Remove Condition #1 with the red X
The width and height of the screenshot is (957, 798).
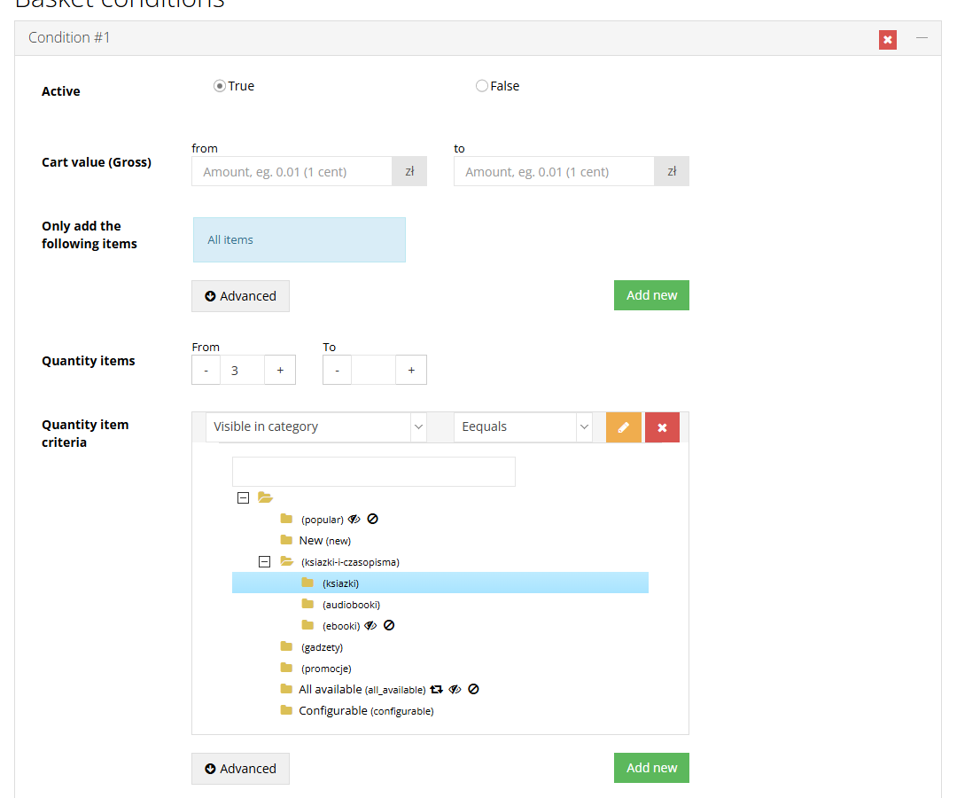pyautogui.click(x=887, y=40)
